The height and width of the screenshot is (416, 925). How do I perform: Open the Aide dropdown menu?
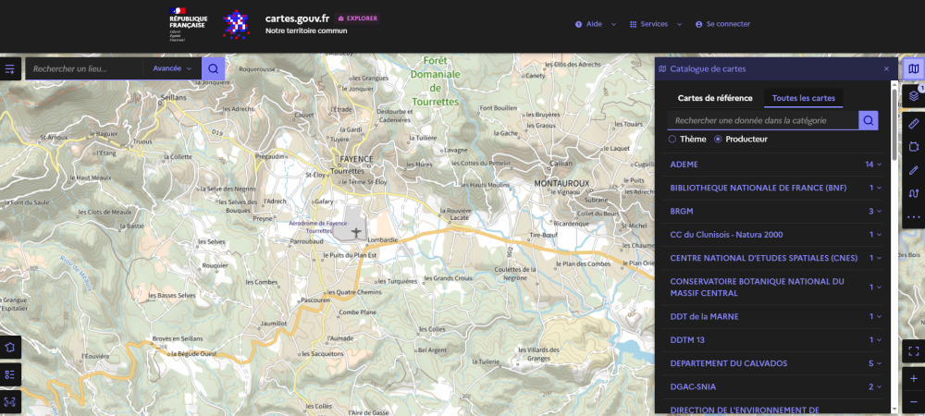(595, 24)
